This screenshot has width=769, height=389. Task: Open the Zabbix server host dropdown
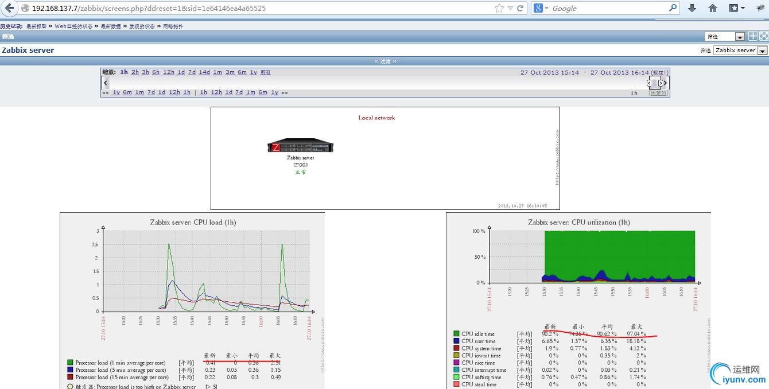click(x=740, y=50)
